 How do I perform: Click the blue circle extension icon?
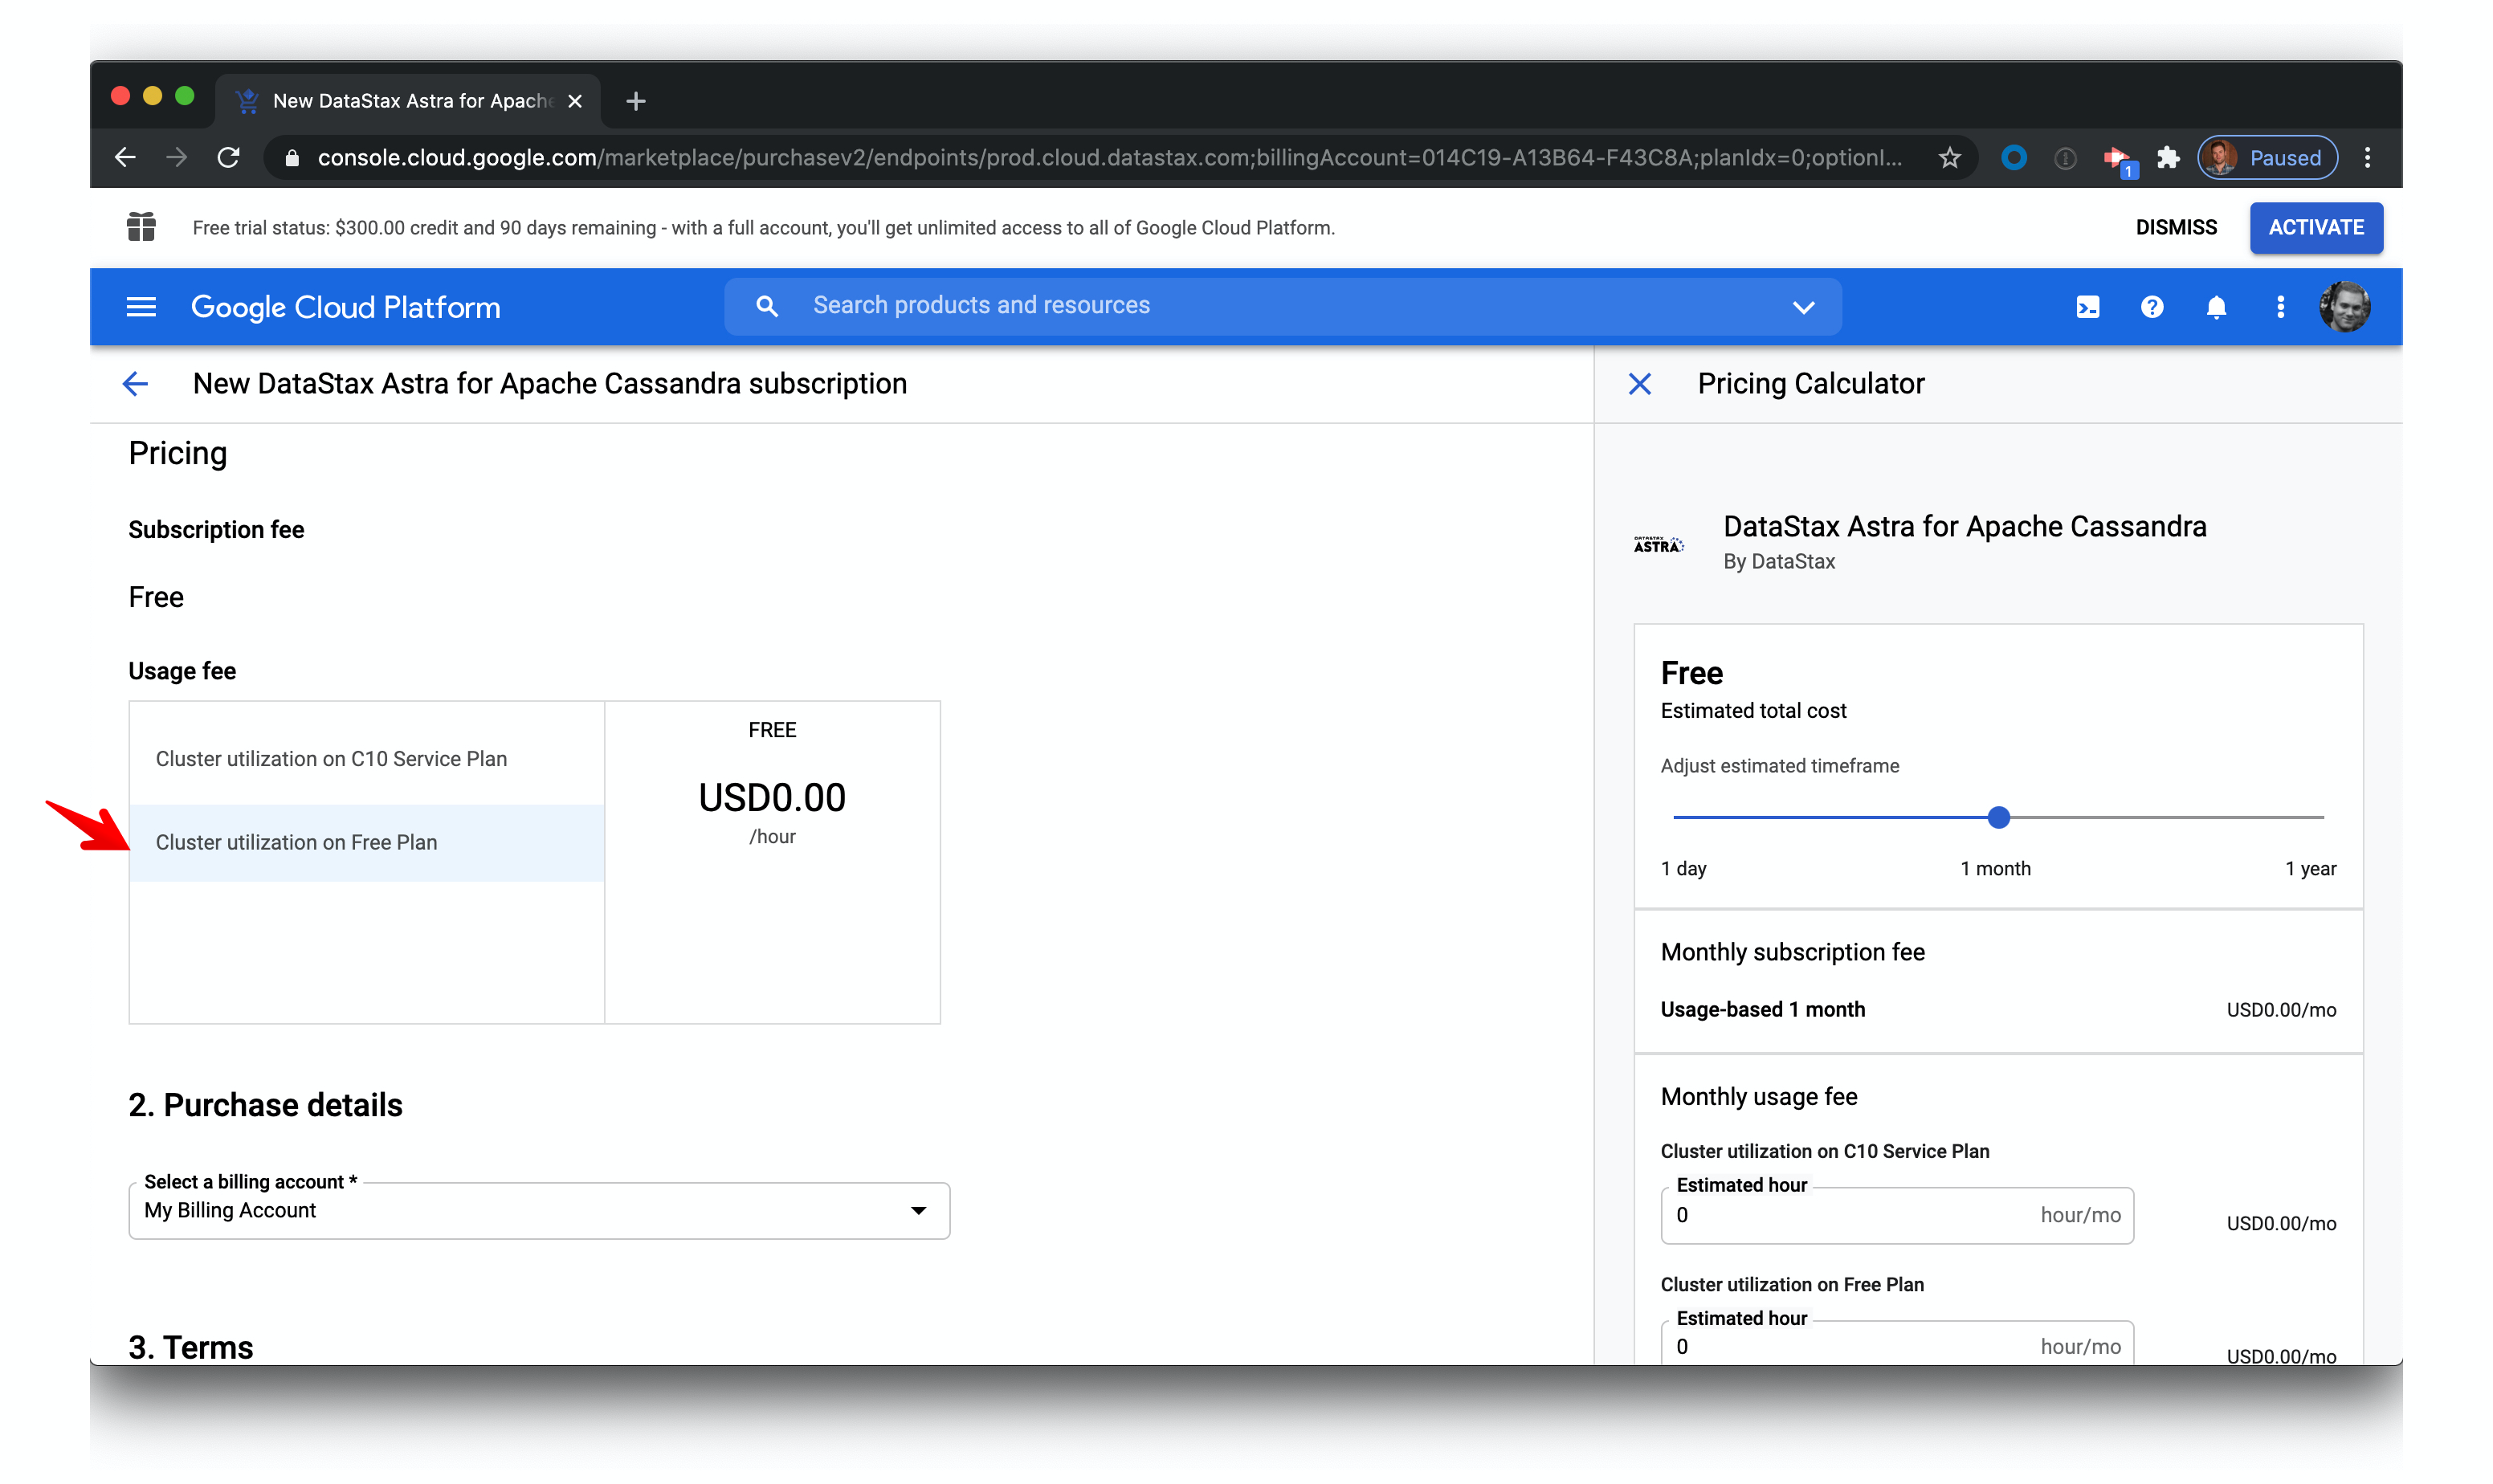pyautogui.click(x=2013, y=158)
